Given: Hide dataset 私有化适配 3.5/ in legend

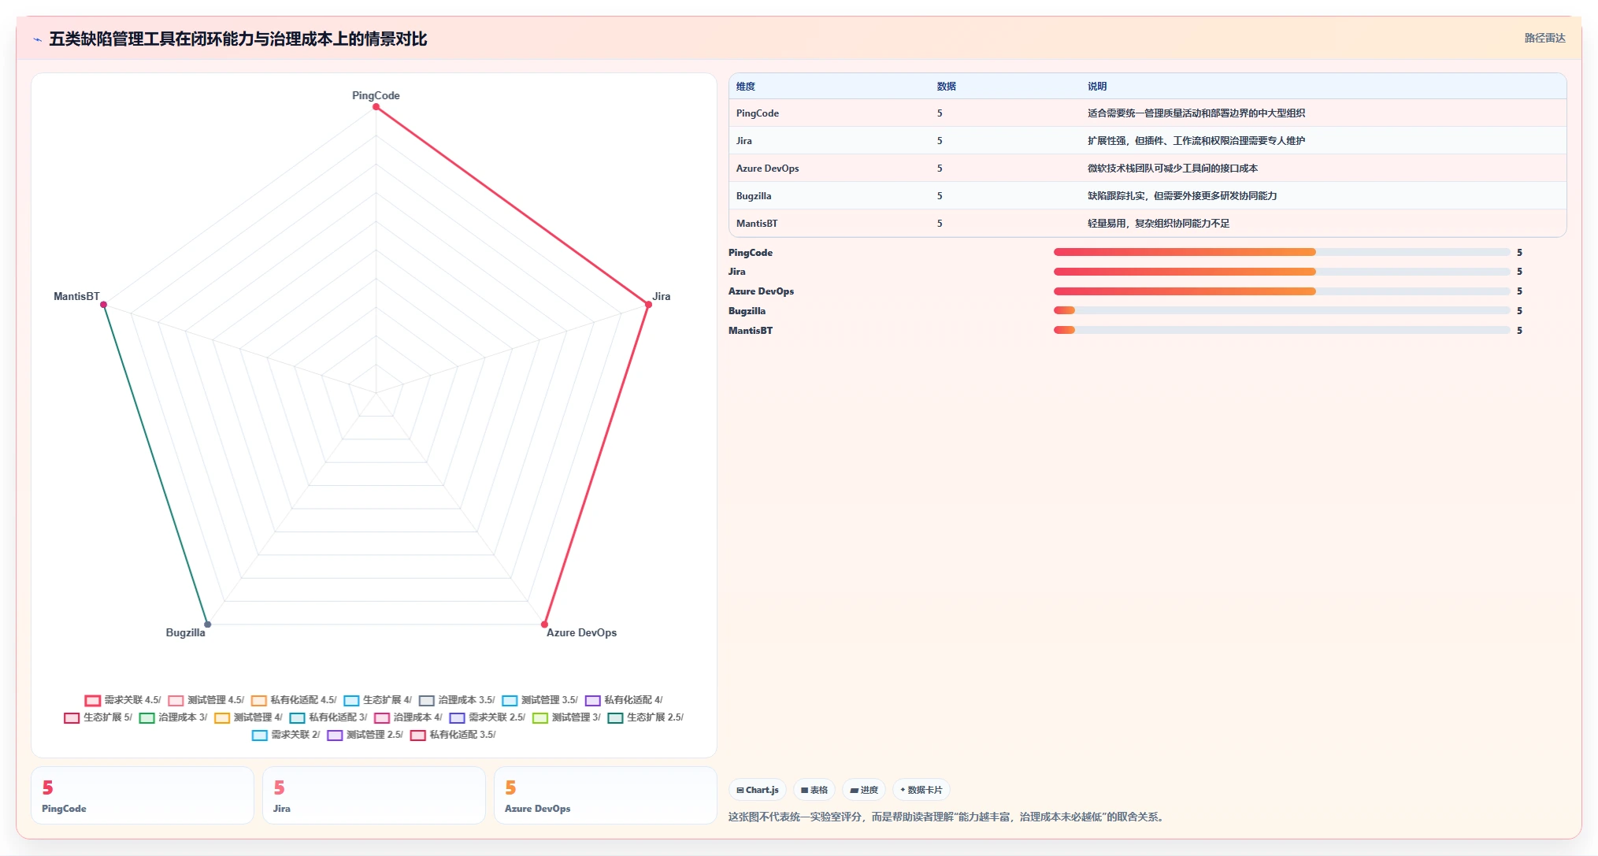Looking at the screenshot, I should point(453,735).
